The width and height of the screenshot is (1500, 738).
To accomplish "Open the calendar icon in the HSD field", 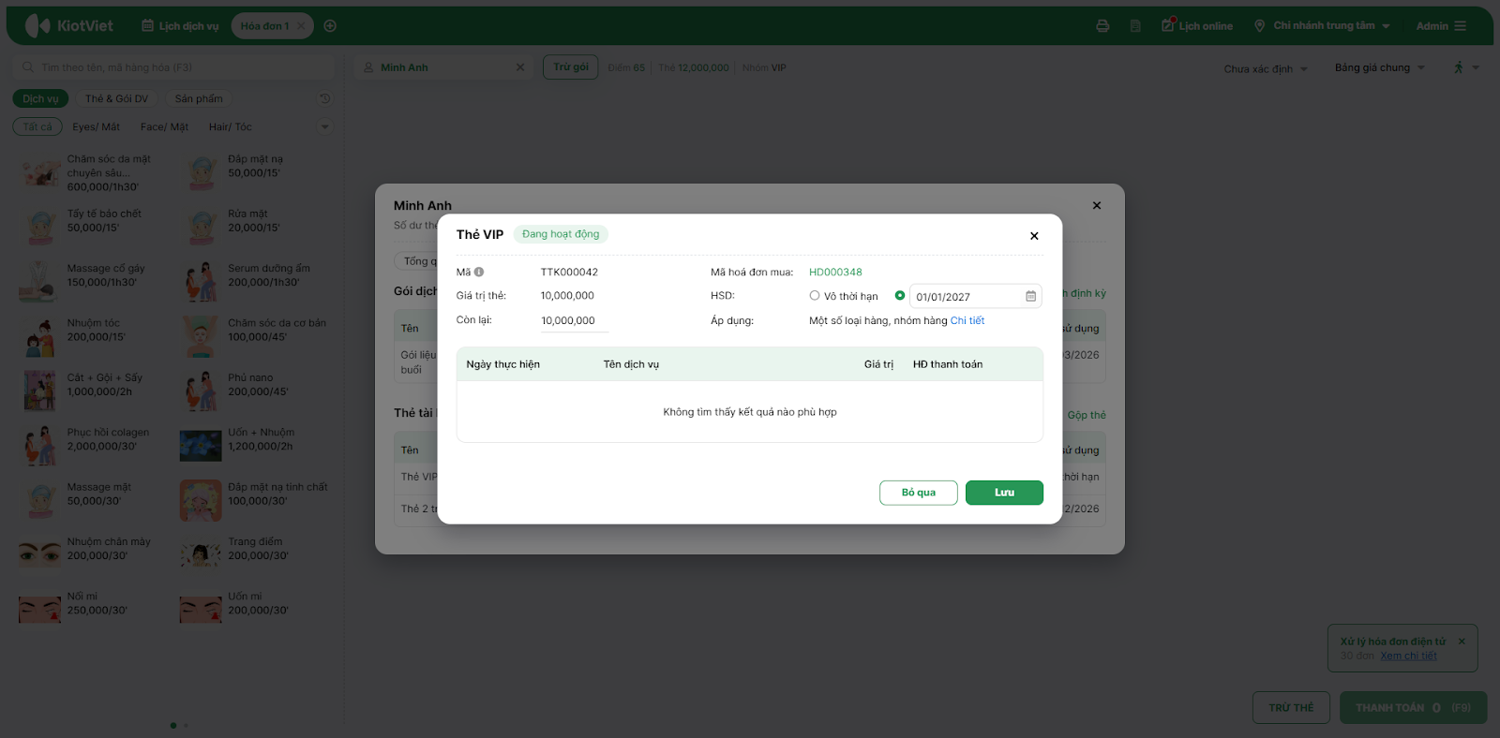I will [1030, 297].
